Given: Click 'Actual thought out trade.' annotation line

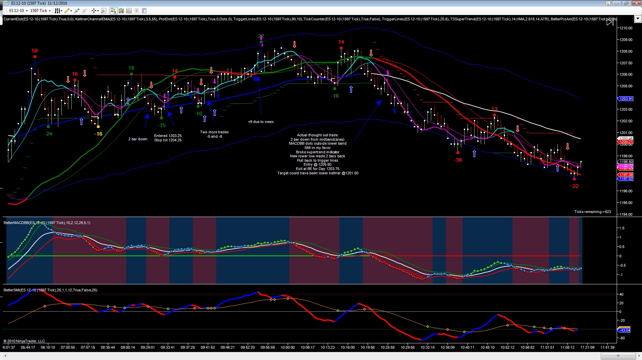Looking at the screenshot, I should pyautogui.click(x=318, y=135).
